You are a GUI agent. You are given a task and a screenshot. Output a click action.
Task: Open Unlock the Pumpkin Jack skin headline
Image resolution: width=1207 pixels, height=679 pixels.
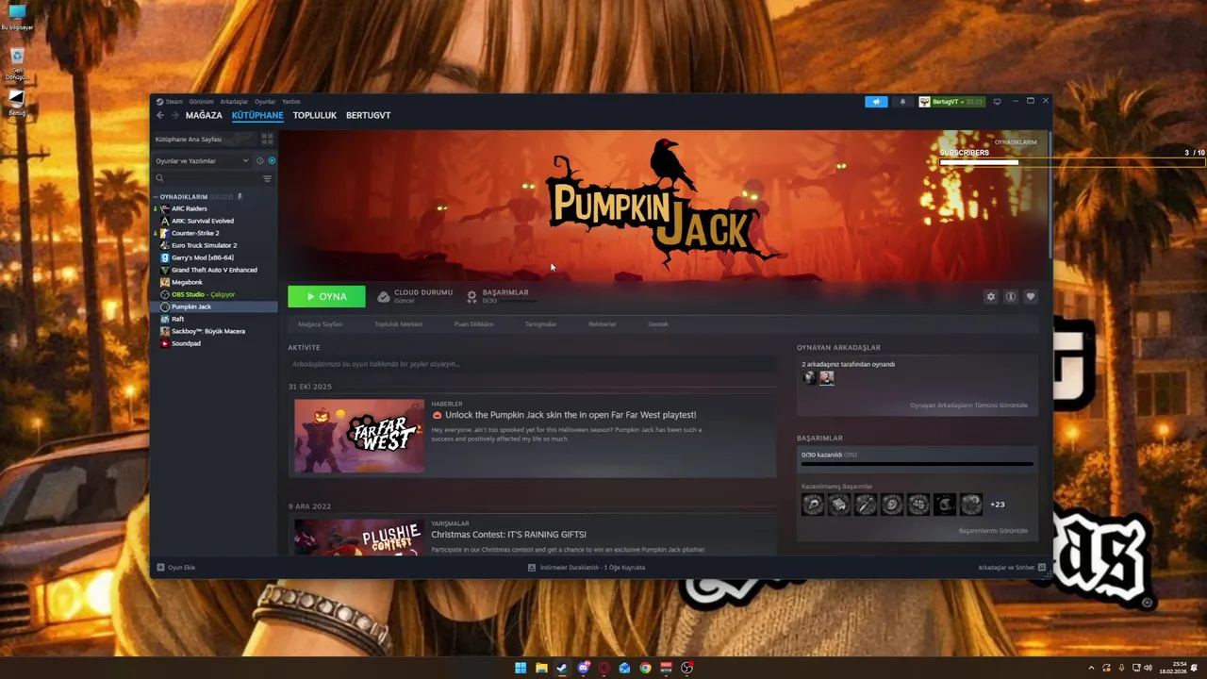click(570, 415)
